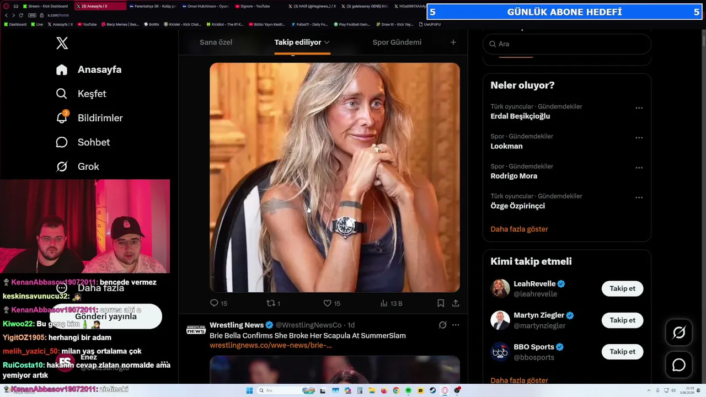Follow LeahRevelle with Takip et
Image resolution: width=706 pixels, height=397 pixels.
click(x=622, y=288)
